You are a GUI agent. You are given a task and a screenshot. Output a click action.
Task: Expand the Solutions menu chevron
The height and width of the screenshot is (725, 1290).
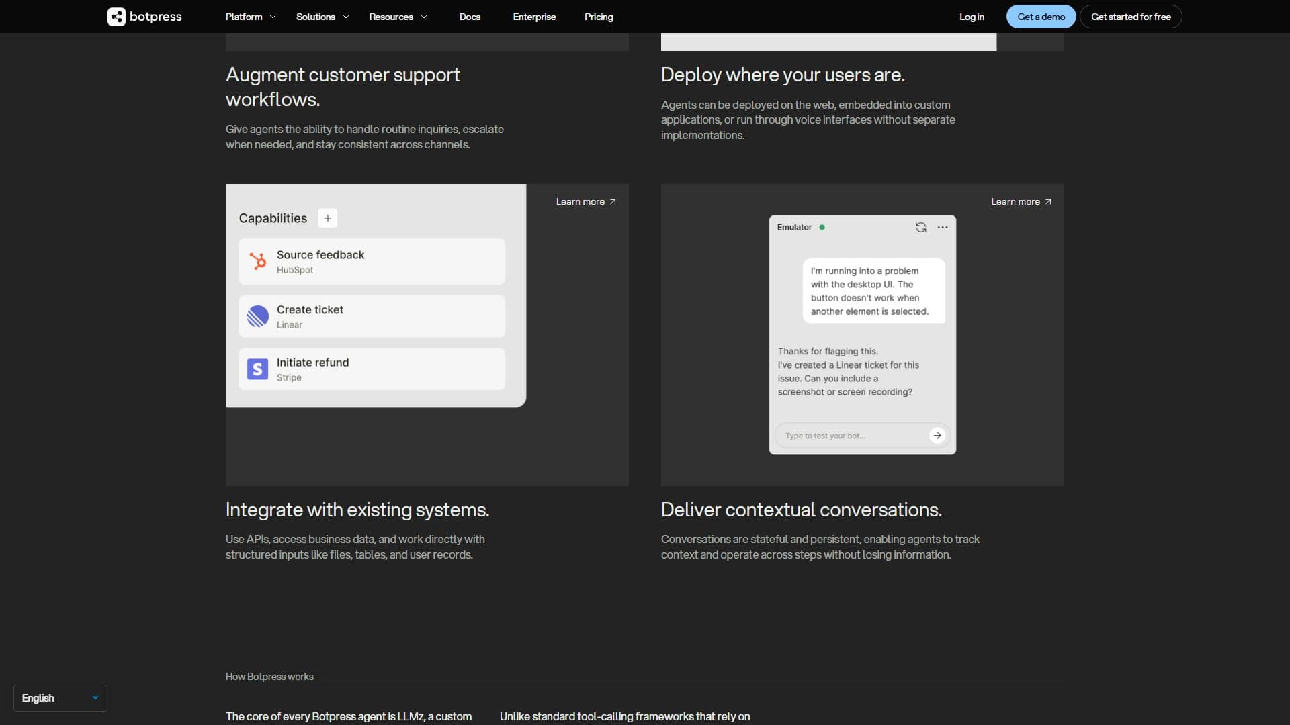[x=345, y=17]
